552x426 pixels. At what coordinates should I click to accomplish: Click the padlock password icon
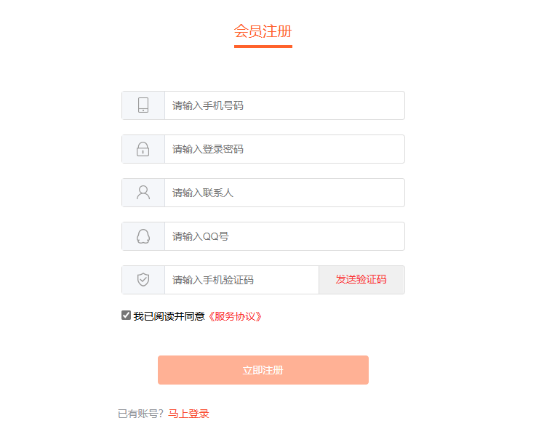[x=143, y=149]
